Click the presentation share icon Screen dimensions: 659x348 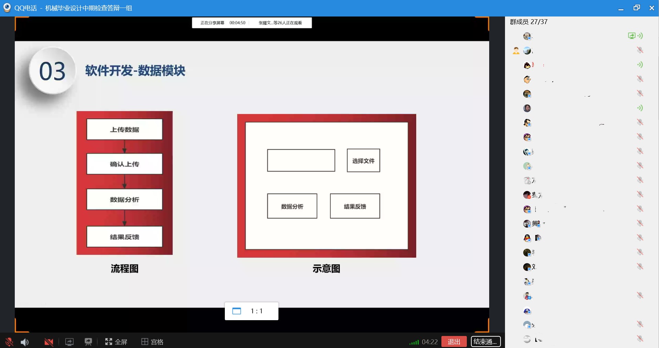click(88, 342)
